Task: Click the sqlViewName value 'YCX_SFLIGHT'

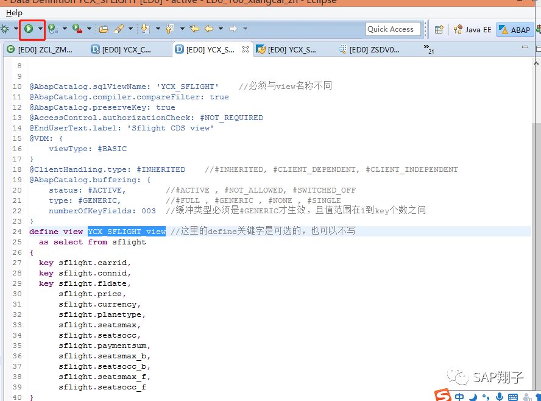Action: click(188, 87)
